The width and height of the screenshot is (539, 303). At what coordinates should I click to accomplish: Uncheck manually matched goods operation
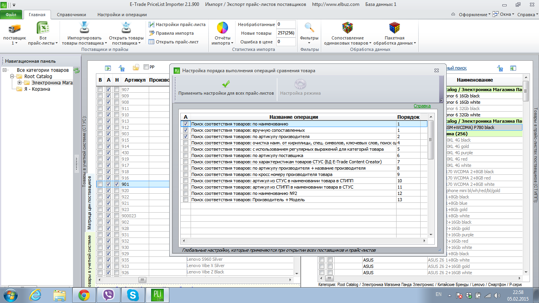pos(185,130)
